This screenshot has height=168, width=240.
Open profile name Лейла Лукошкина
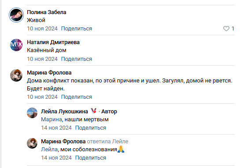coord(64,112)
